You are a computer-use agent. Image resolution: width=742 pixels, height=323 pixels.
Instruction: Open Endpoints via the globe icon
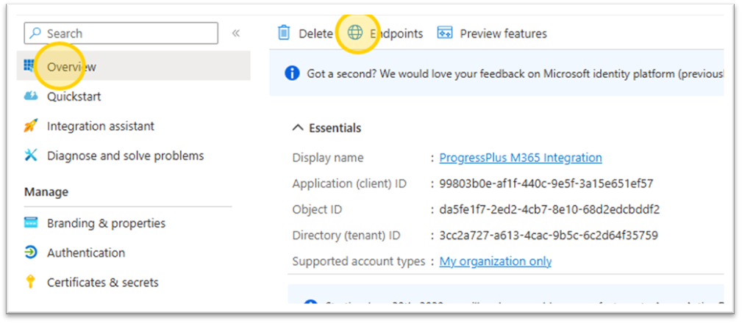tap(355, 33)
